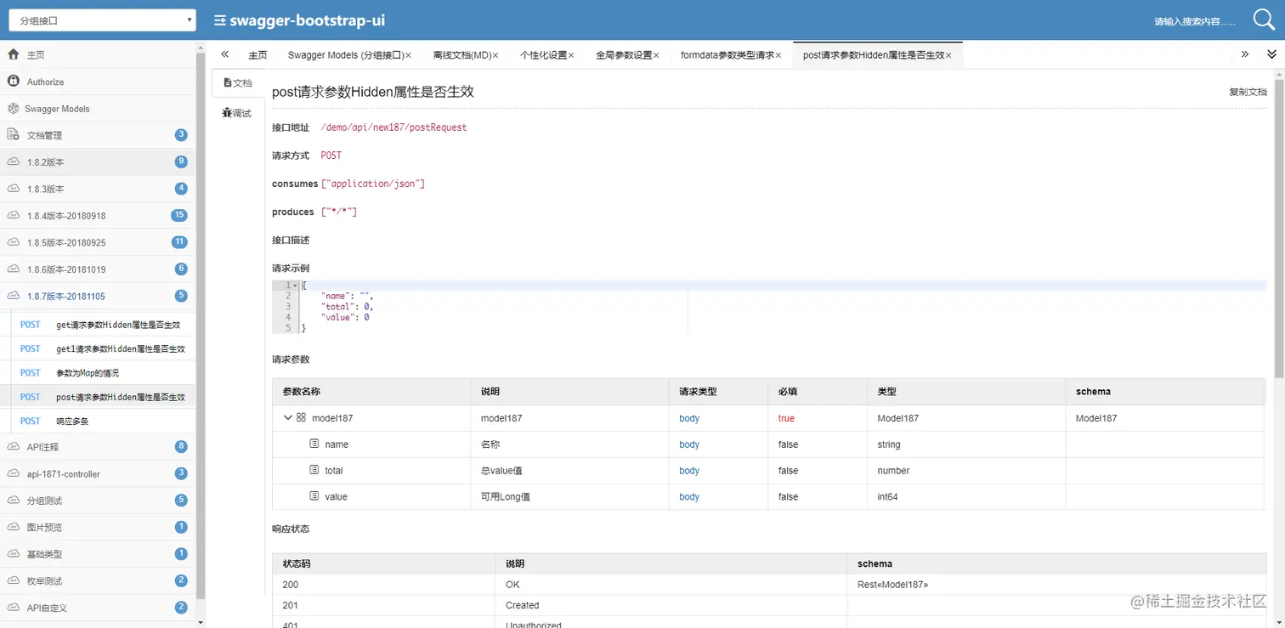The image size is (1285, 628).
Task: Switch to formdata参数类型请求 tab
Action: click(x=727, y=55)
